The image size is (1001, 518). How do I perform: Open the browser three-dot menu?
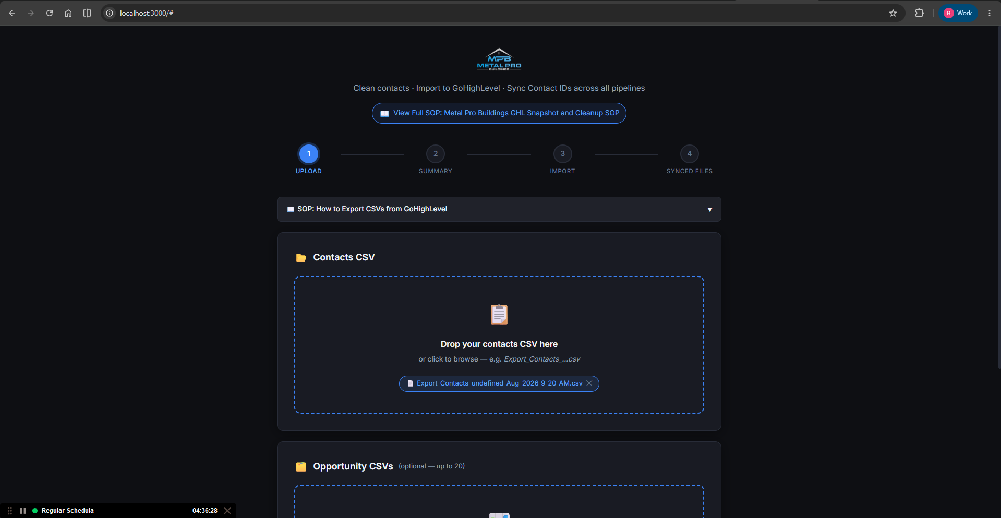click(x=990, y=13)
